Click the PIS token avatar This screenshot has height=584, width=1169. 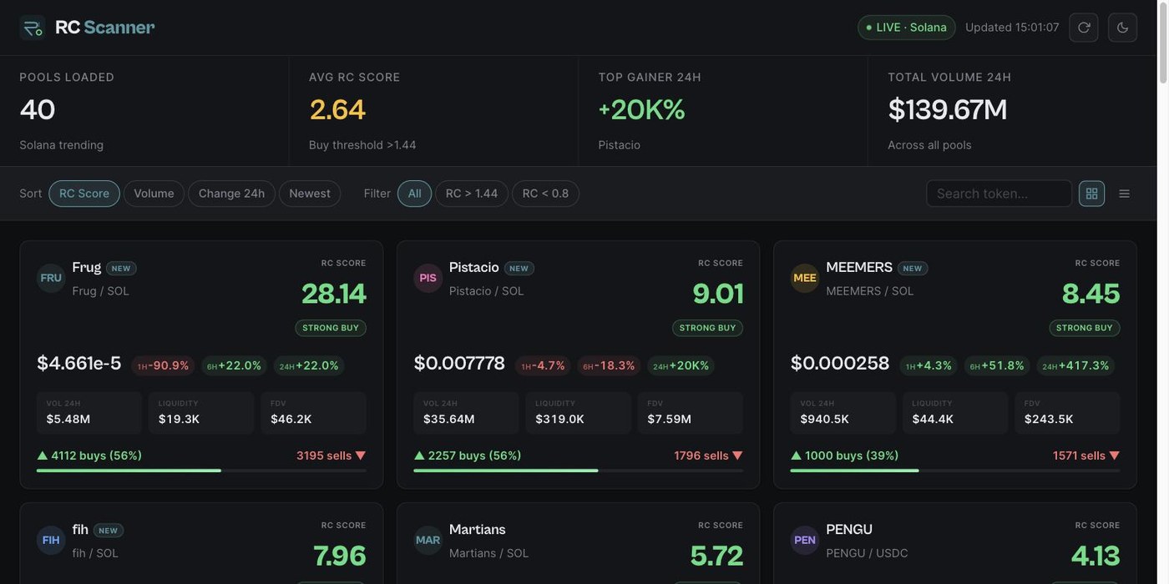[x=428, y=278]
